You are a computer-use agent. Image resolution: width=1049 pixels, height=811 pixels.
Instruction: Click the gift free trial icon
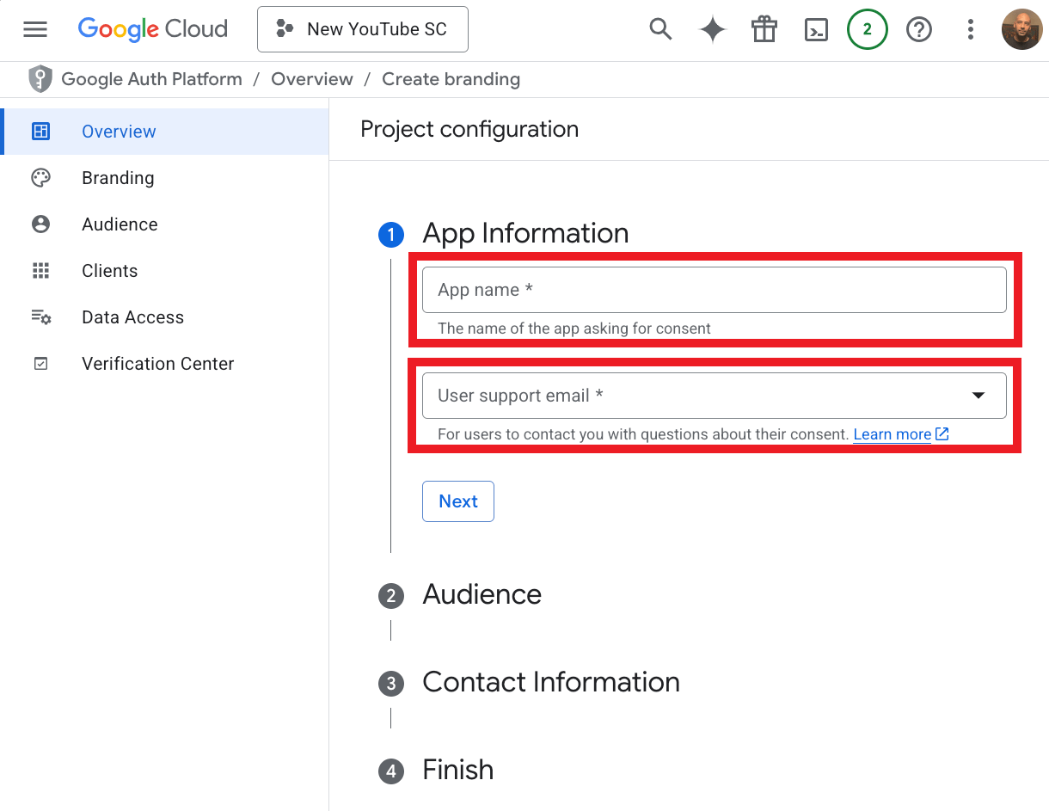pyautogui.click(x=764, y=29)
